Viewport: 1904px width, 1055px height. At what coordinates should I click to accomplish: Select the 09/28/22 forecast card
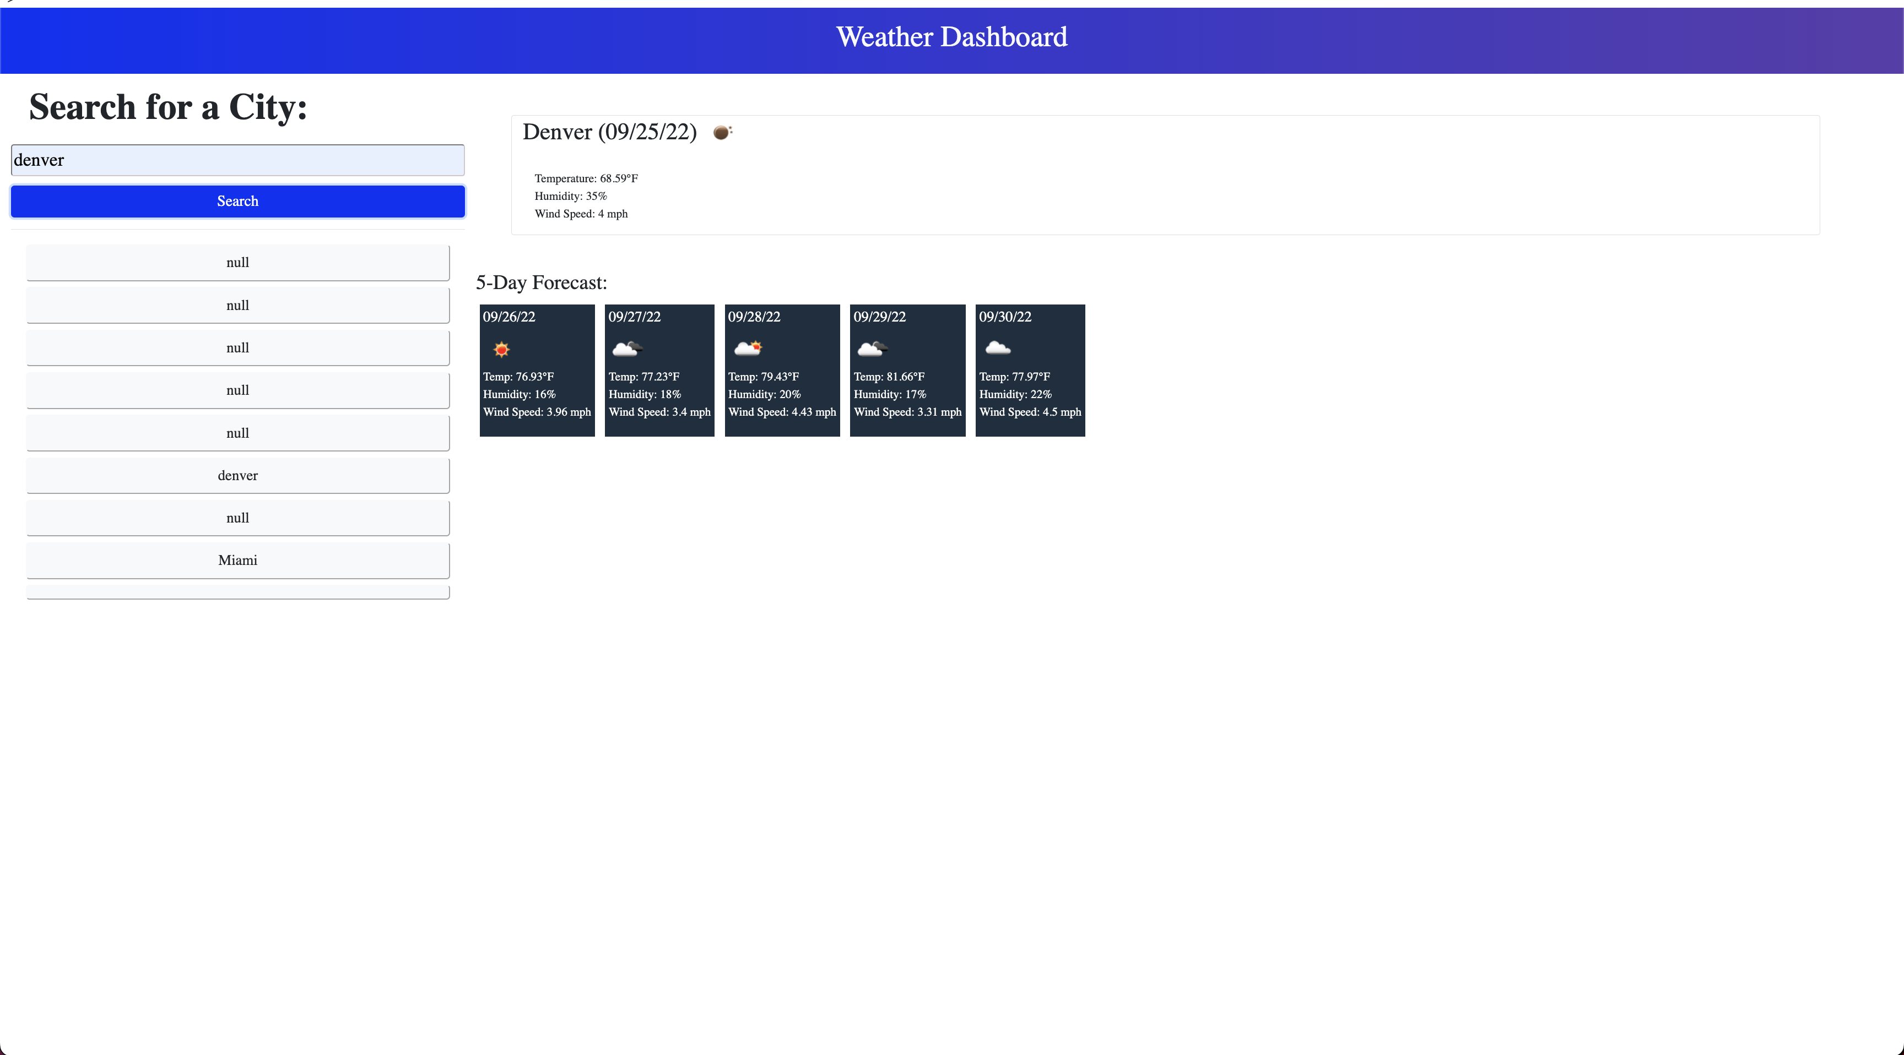coord(782,370)
